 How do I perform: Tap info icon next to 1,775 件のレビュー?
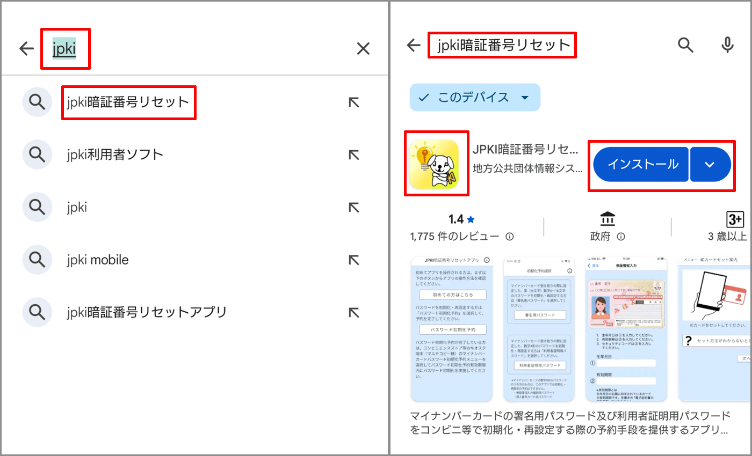(510, 237)
